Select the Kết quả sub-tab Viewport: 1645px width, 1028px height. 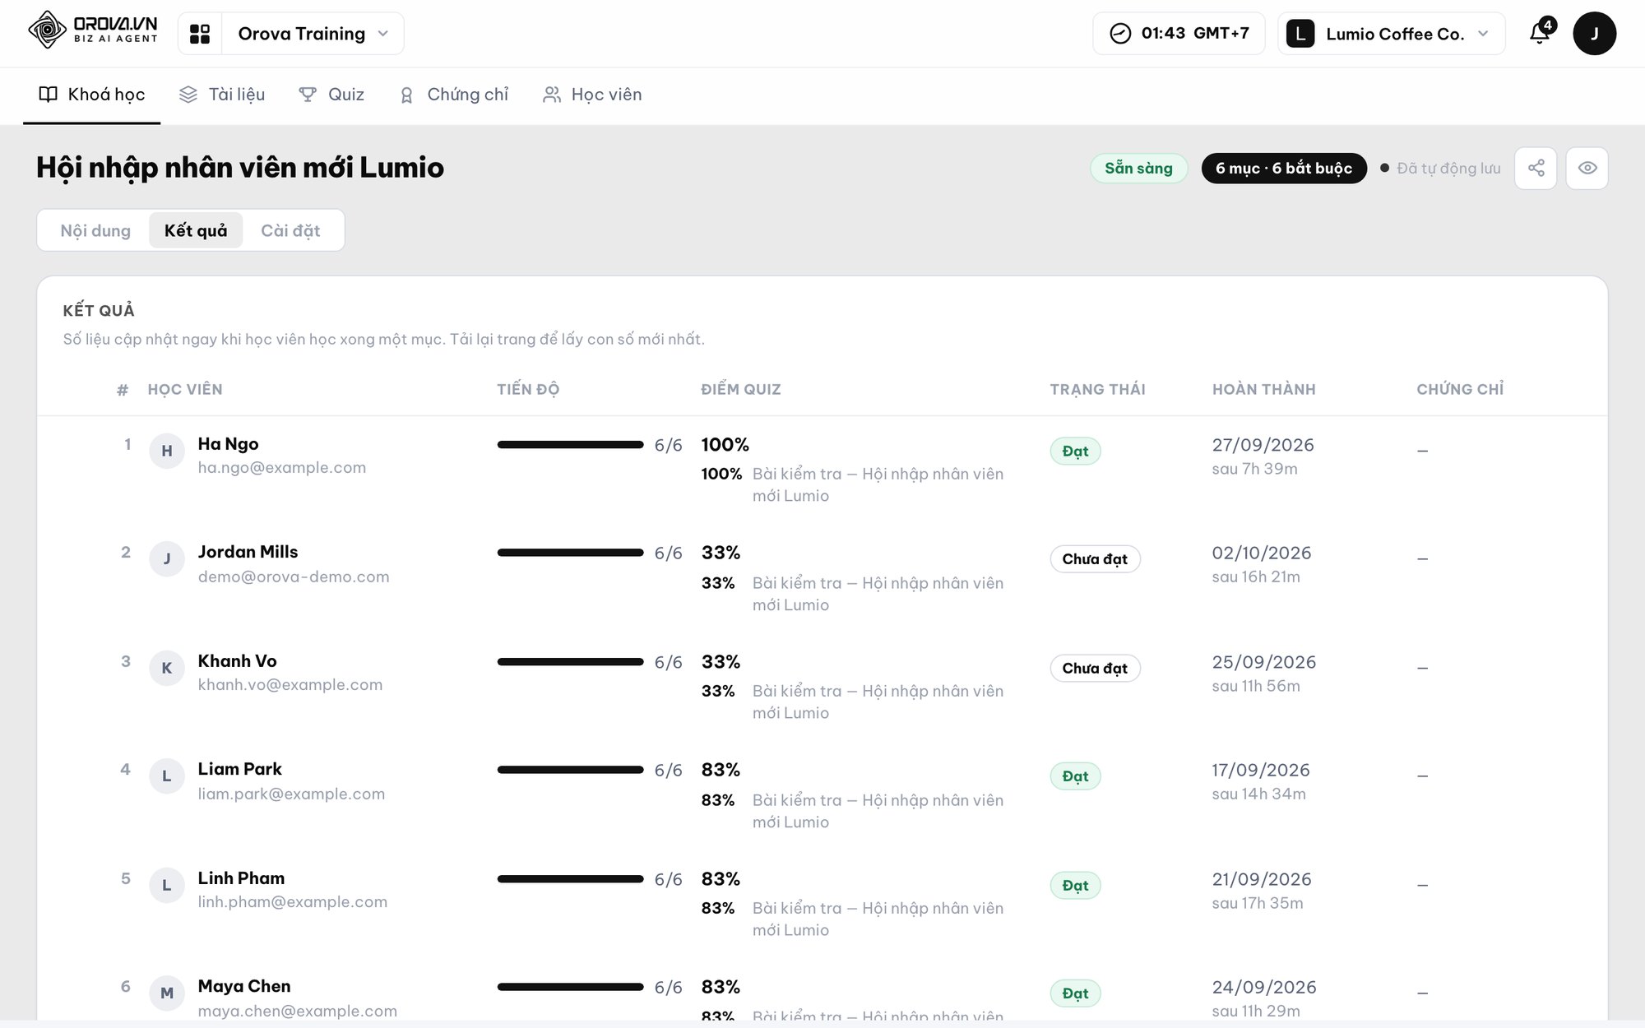tap(196, 230)
